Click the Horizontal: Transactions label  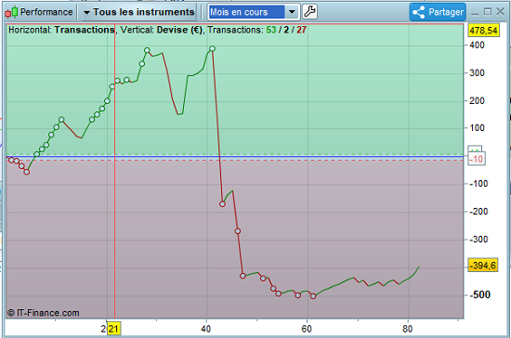(x=61, y=30)
